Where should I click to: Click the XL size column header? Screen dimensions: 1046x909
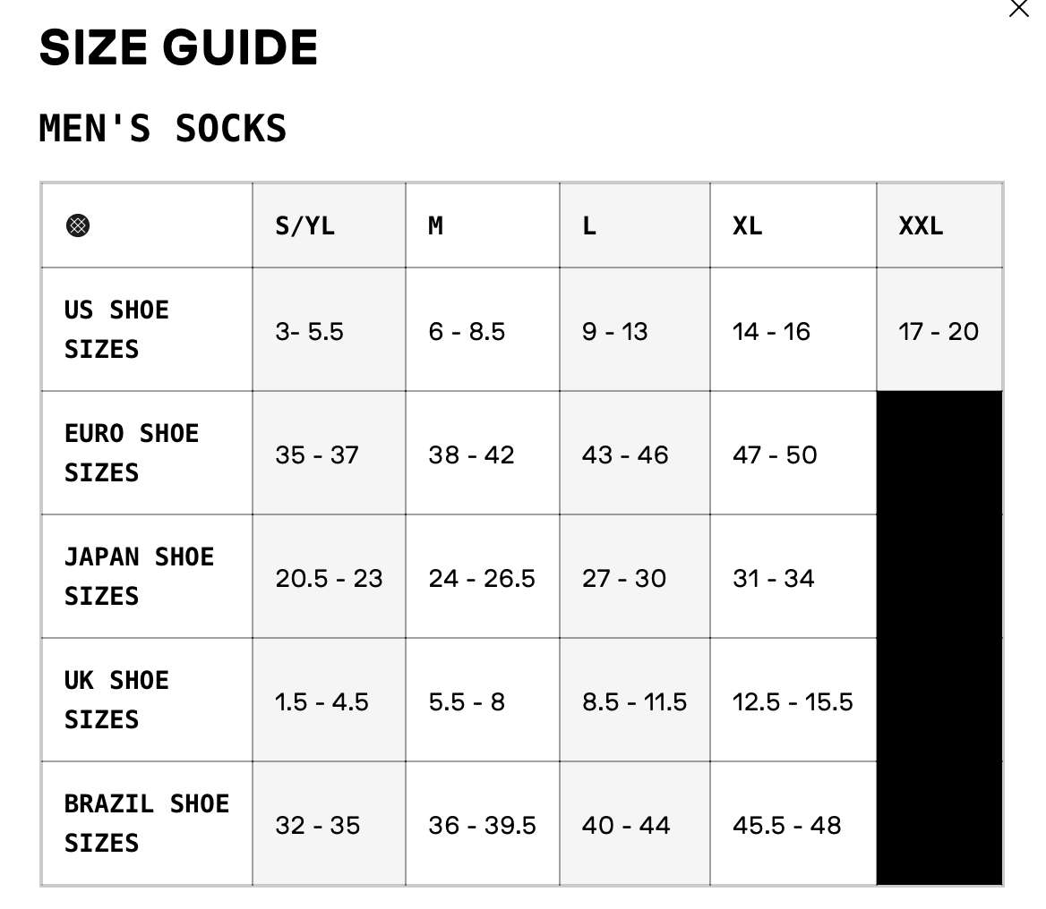point(748,225)
